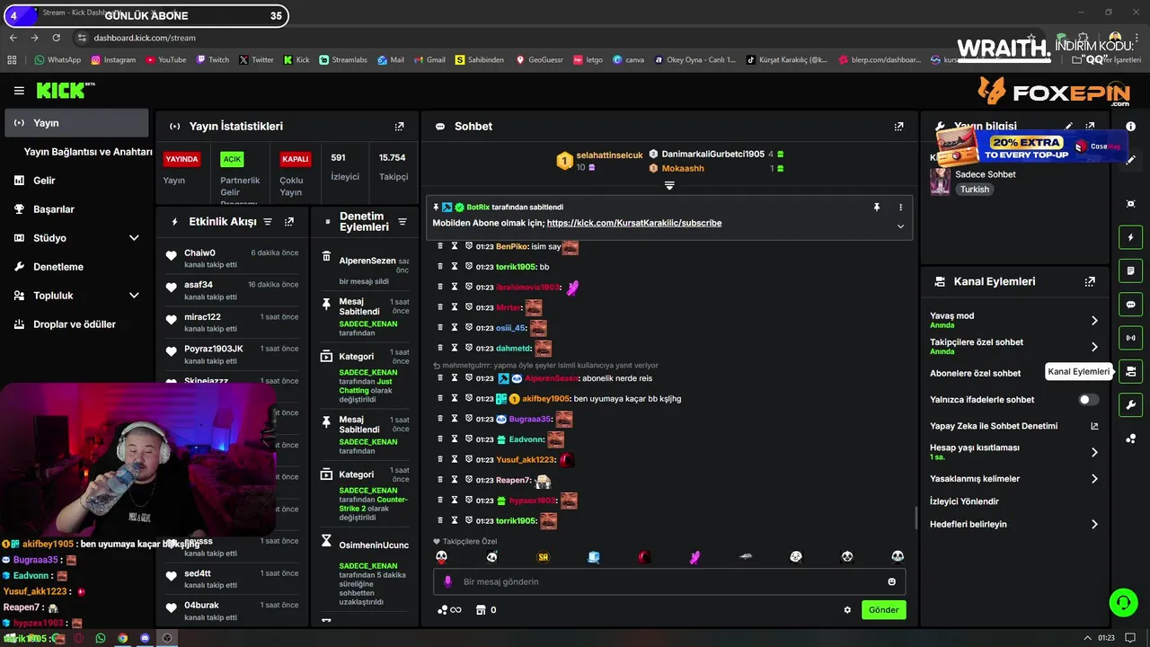Timeout torrik1905 'bb' message with the hourglass
This screenshot has height=647, width=1150.
455,267
